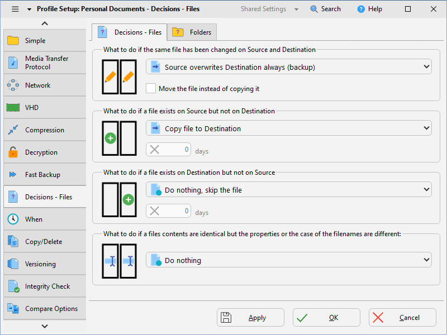Click the Copy/Delete documents icon

coord(13,241)
